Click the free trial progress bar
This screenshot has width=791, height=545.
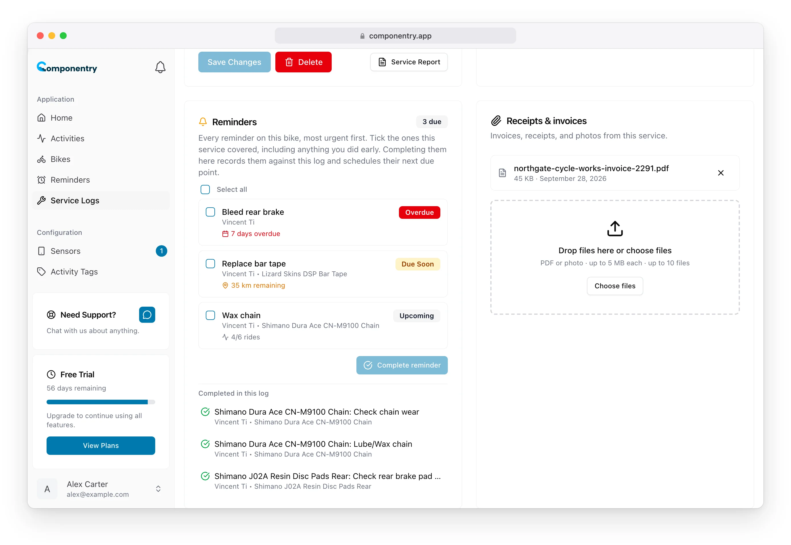[x=101, y=402]
